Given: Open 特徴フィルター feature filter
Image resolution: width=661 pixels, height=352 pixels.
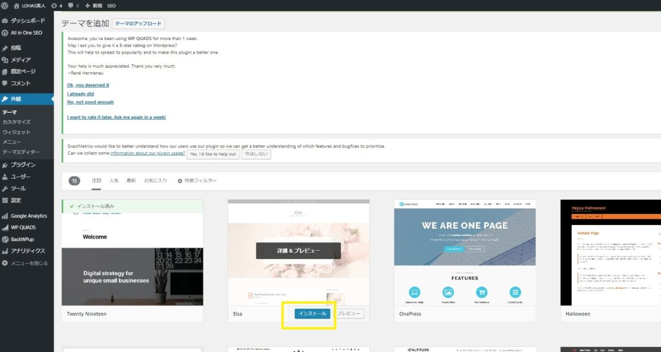Looking at the screenshot, I should tap(197, 181).
